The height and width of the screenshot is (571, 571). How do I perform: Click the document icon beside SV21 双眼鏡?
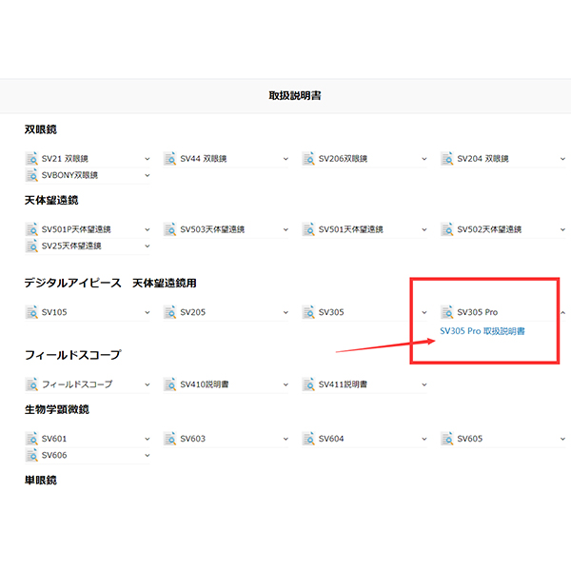tap(31, 159)
